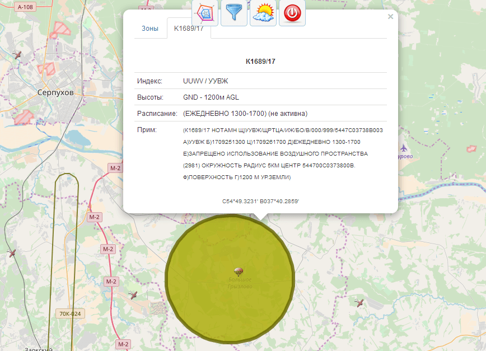The height and width of the screenshot is (351, 486).
Task: Click the 70K-024 road label
Action: [69, 313]
